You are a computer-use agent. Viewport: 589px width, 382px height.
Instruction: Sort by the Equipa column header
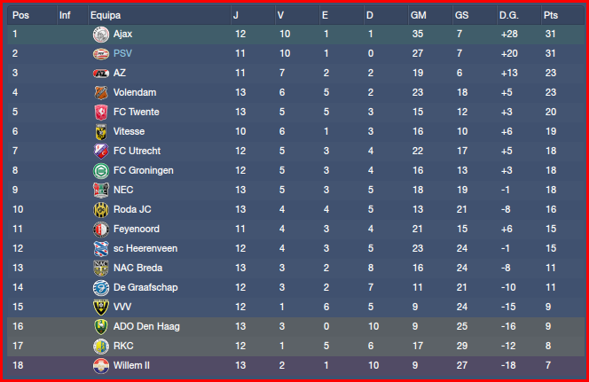(x=106, y=15)
